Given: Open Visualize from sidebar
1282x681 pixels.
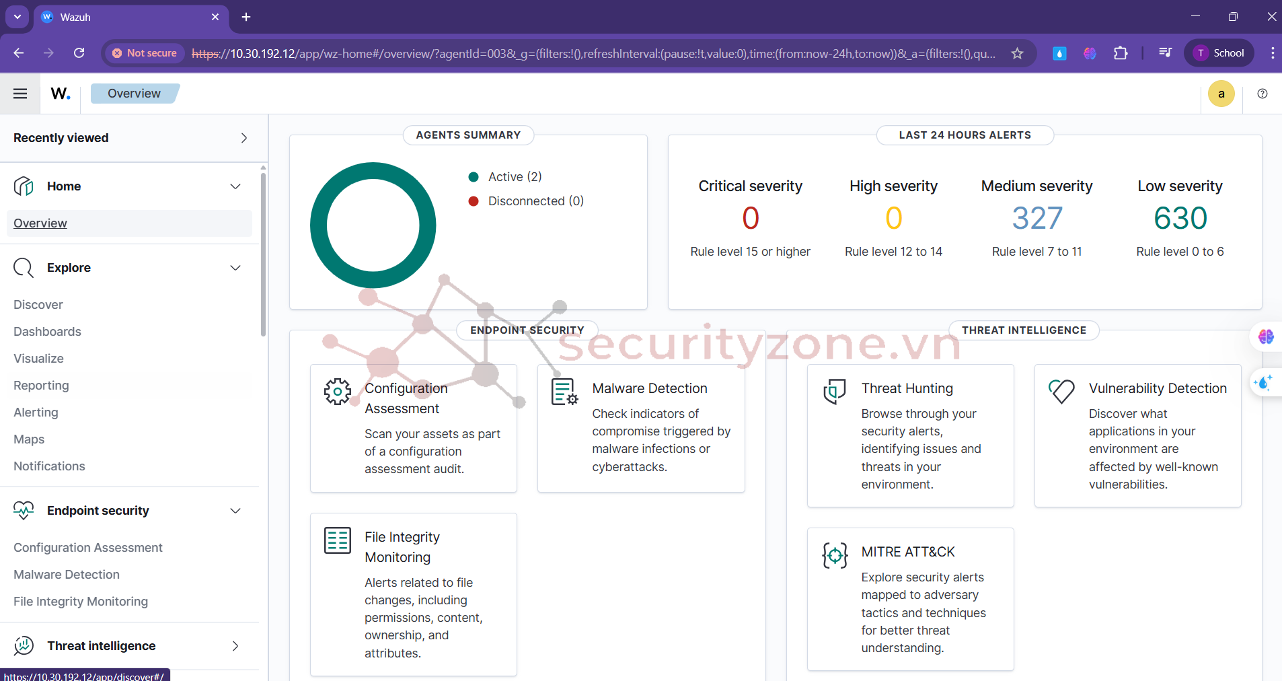Looking at the screenshot, I should [x=38, y=359].
